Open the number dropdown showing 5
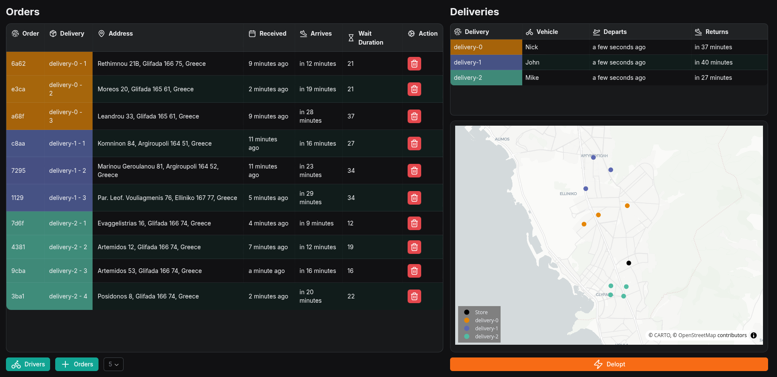777x377 pixels. click(113, 364)
